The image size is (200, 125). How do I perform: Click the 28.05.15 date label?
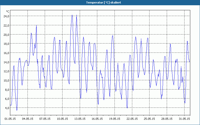click(x=167, y=119)
